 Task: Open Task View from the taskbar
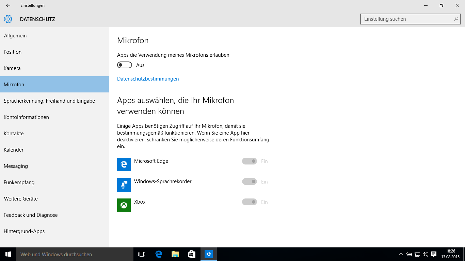(x=142, y=254)
